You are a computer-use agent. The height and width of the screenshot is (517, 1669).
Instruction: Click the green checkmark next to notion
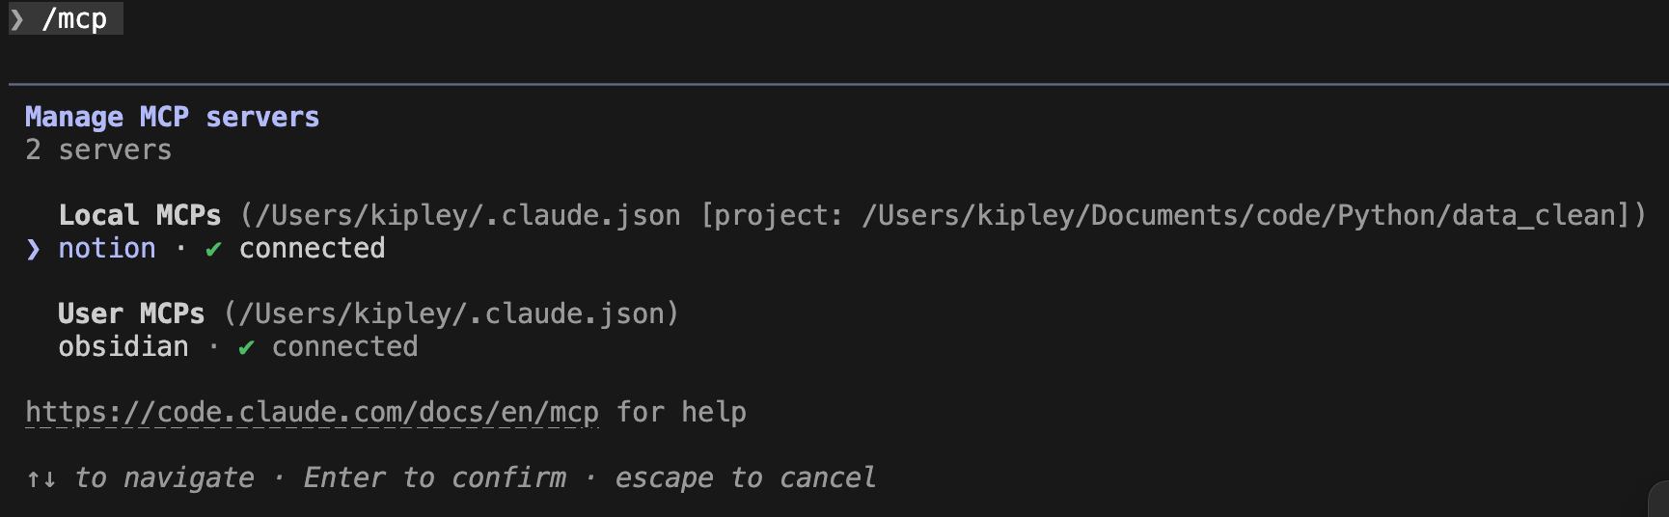point(213,249)
